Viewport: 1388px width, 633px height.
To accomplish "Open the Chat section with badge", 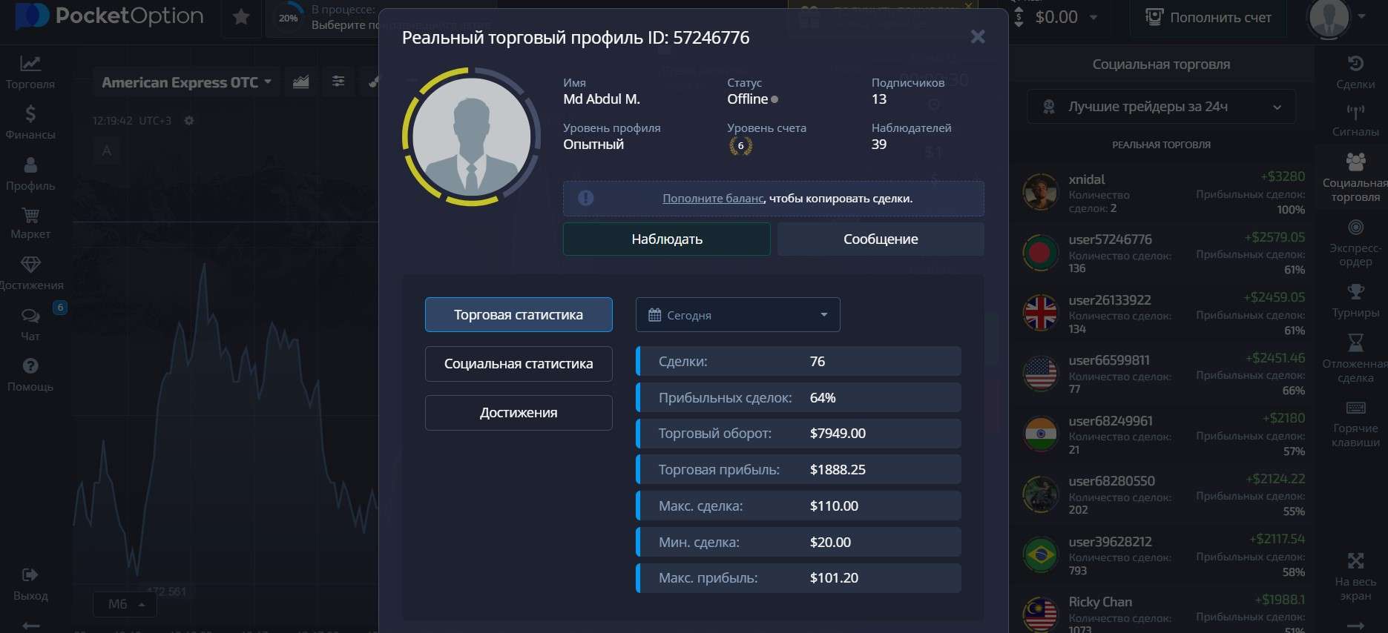I will coord(30,325).
